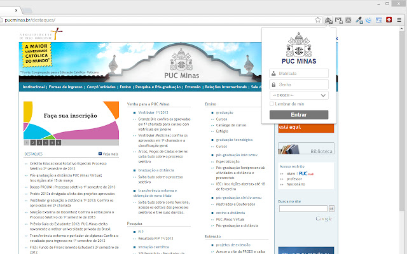Open Catálogo de cursos link
The height and width of the screenshot is (254, 407).
pos(231,125)
